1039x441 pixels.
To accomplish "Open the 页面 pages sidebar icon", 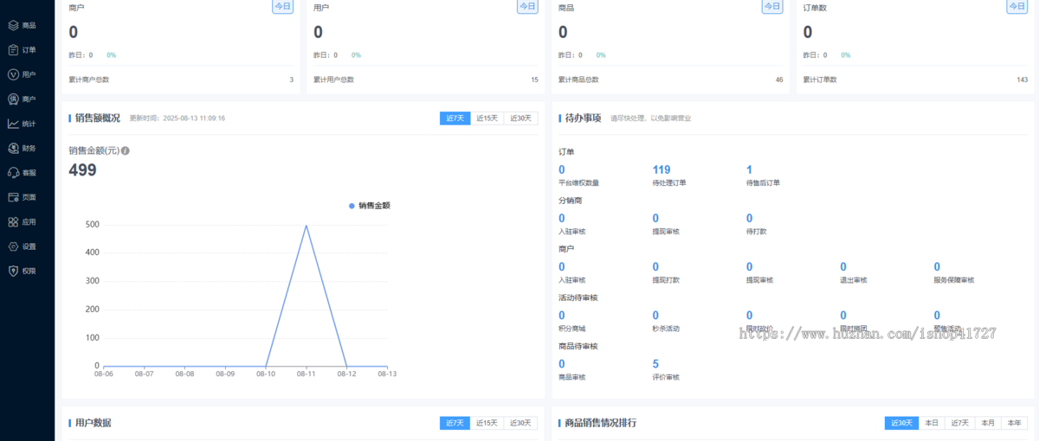I will coord(14,197).
